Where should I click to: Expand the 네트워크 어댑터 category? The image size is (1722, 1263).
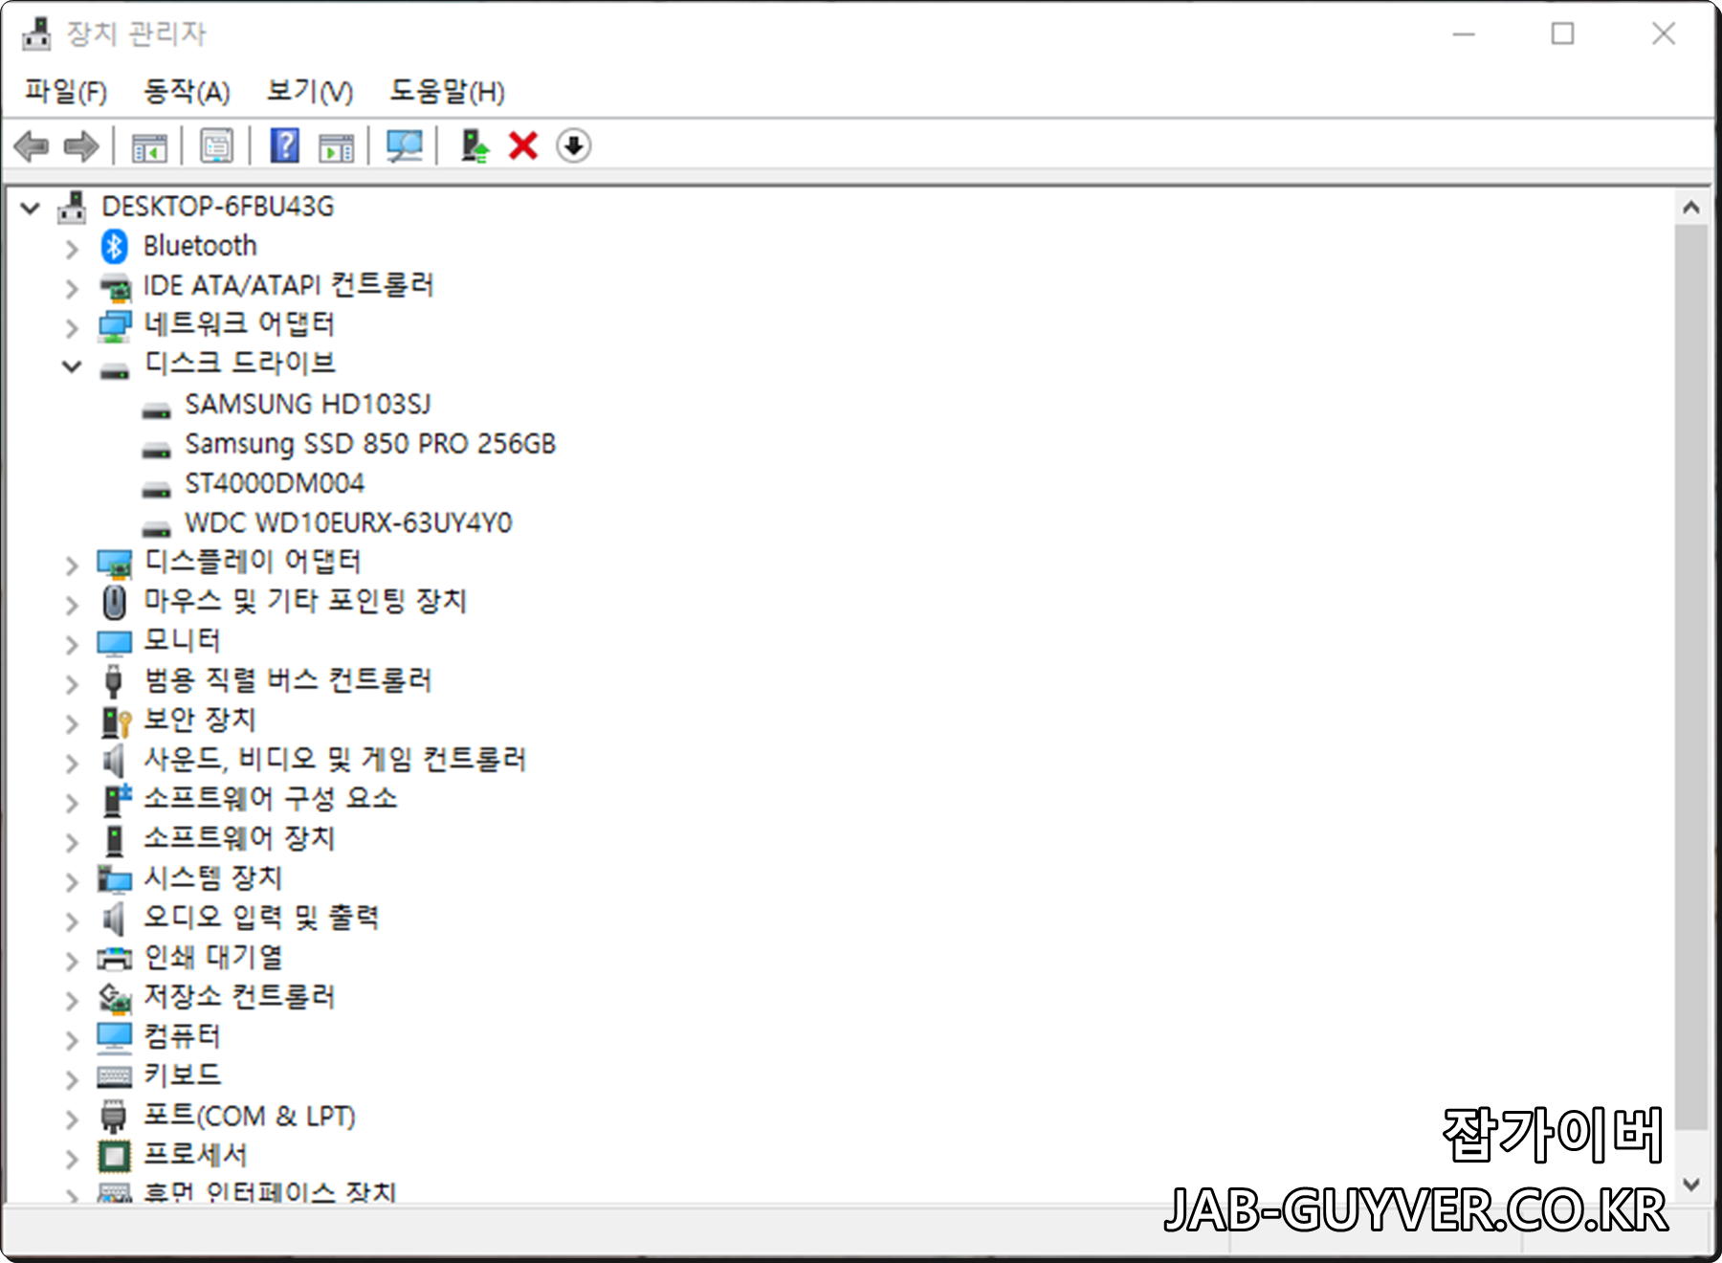pos(70,325)
